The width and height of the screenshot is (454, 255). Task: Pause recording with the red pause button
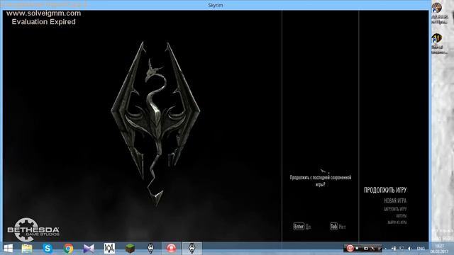point(350,248)
